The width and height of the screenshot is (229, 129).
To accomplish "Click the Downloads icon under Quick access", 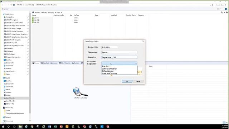I will tap(5, 66).
